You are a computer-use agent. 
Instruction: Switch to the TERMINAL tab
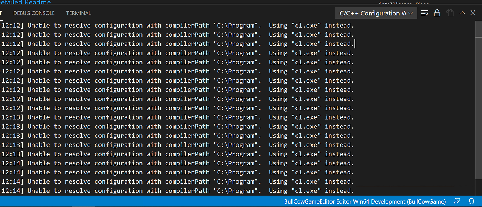[x=78, y=13]
